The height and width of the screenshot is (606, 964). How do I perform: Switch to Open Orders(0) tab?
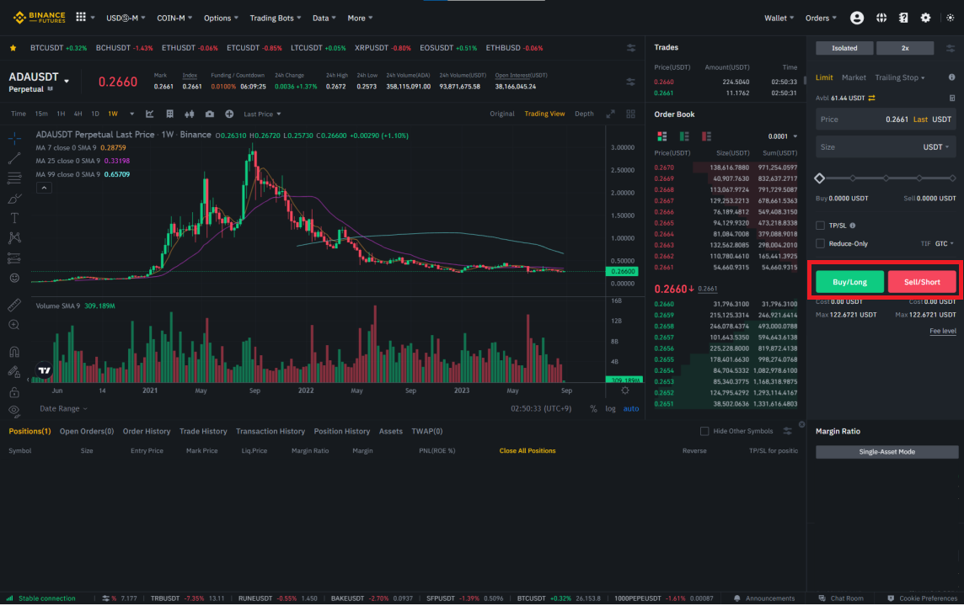coord(87,431)
